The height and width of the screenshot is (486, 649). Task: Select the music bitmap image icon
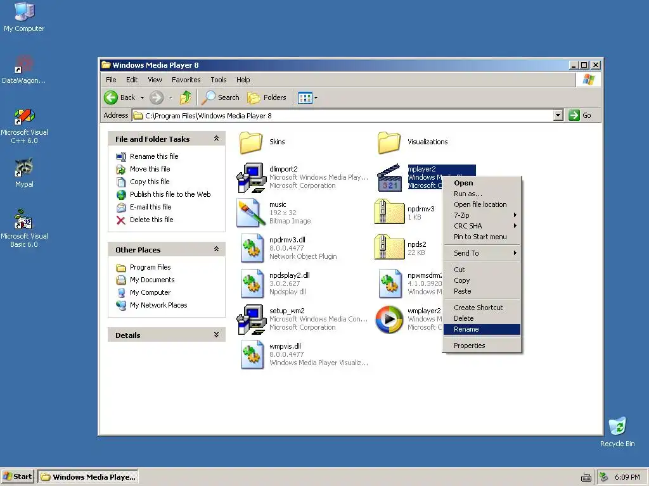pyautogui.click(x=251, y=213)
